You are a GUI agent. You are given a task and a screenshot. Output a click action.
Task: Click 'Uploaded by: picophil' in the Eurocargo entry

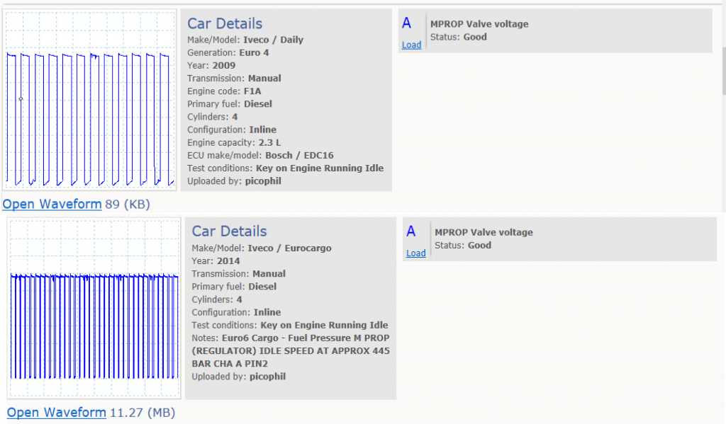click(x=238, y=377)
